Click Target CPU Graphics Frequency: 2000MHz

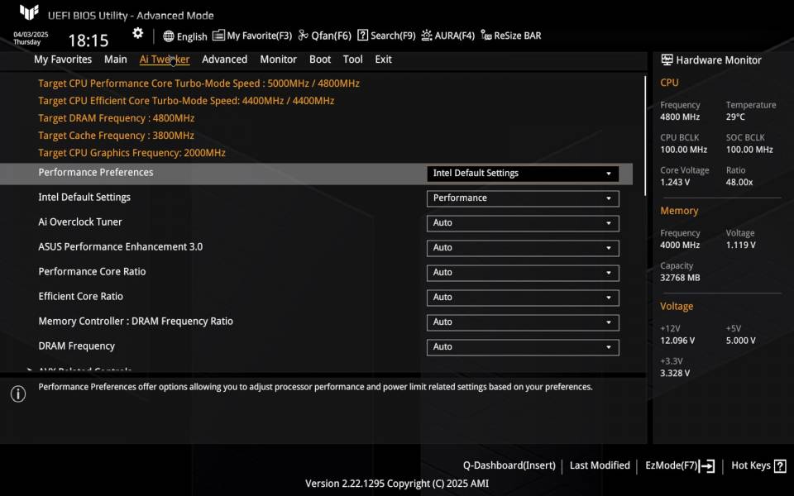(x=132, y=152)
